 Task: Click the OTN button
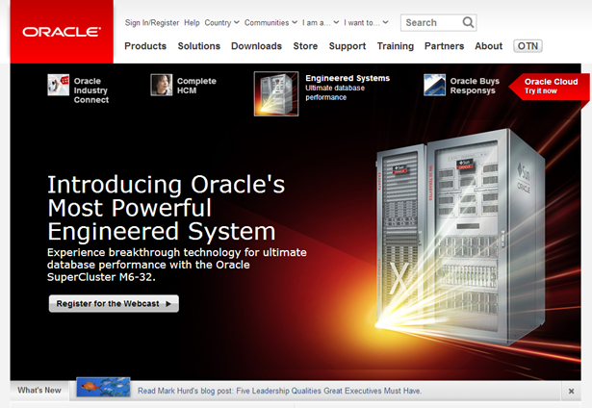(x=528, y=45)
